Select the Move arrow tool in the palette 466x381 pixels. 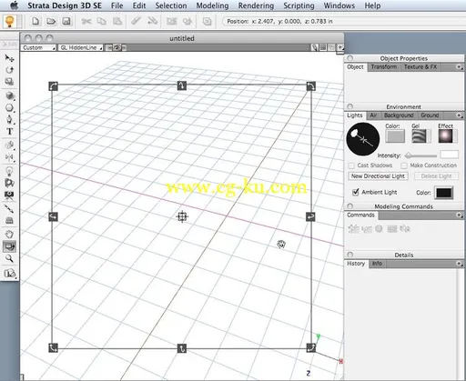pyautogui.click(x=9, y=57)
